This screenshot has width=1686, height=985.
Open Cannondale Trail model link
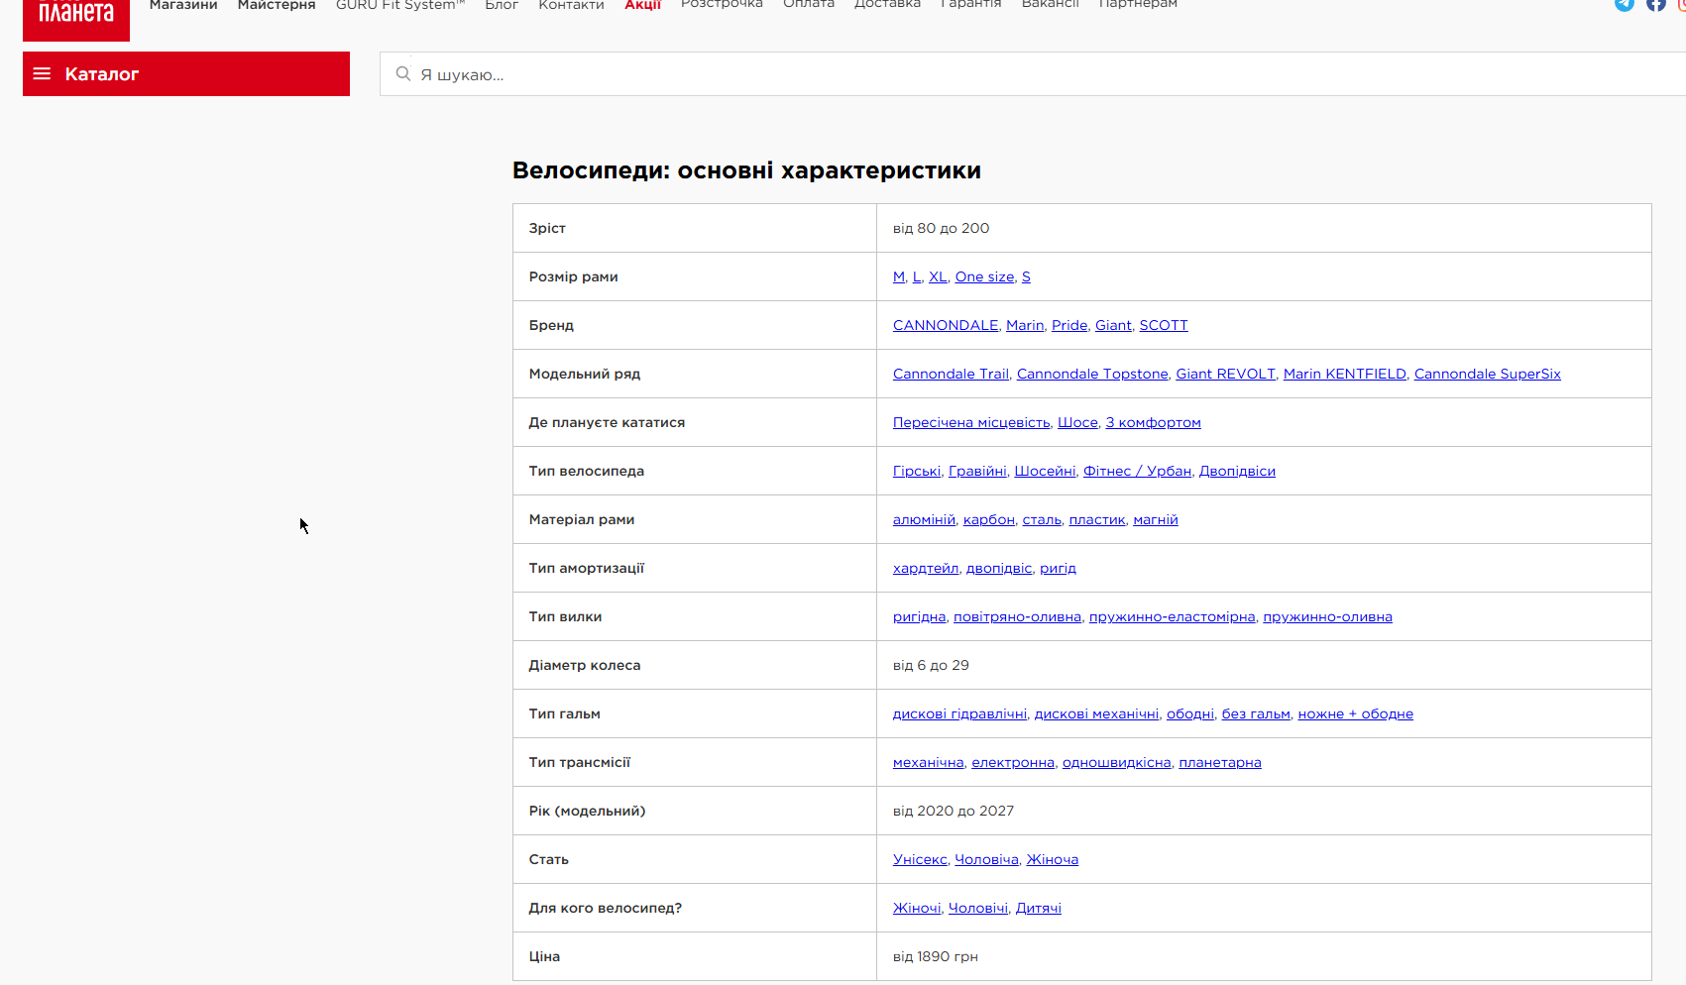951,374
